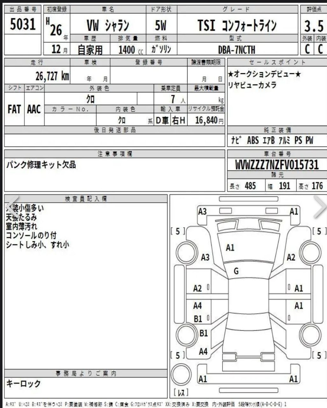327x408 pixels.
Task: Click sales point リヤビューカメラ
Action: pos(252,85)
